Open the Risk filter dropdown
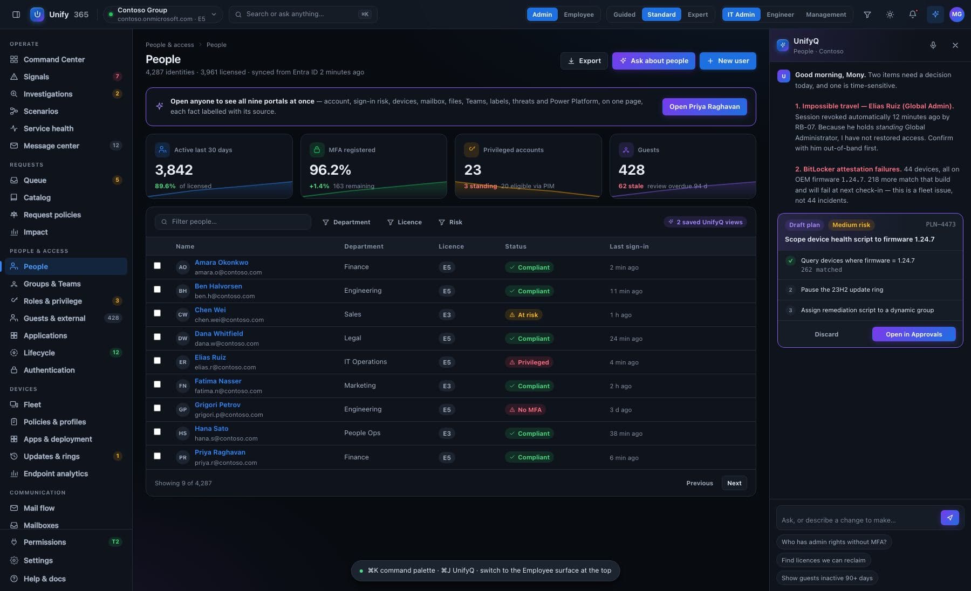 pos(450,222)
